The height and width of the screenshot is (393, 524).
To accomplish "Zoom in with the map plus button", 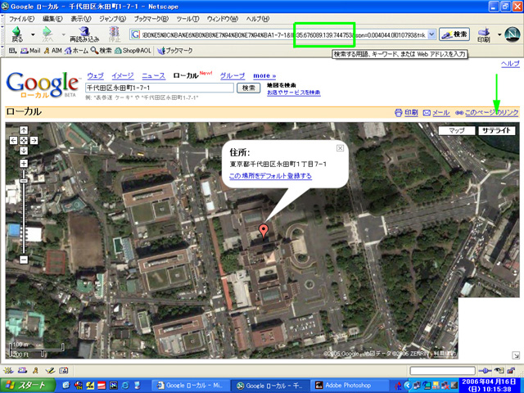I will pos(24,164).
